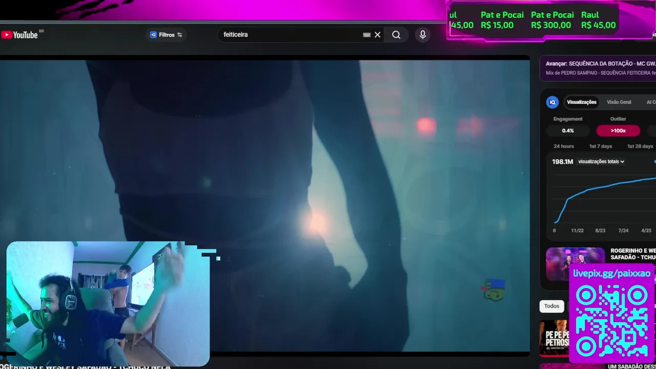Screen dimensions: 656x369
Task: Click the frog emote over the video
Action: click(x=494, y=290)
